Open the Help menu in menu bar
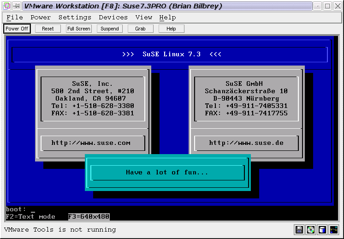344x239 pixels. (x=167, y=18)
